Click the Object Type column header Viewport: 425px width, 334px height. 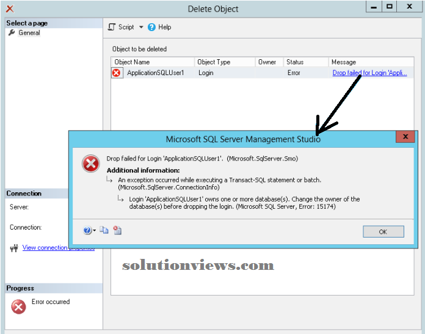point(225,62)
